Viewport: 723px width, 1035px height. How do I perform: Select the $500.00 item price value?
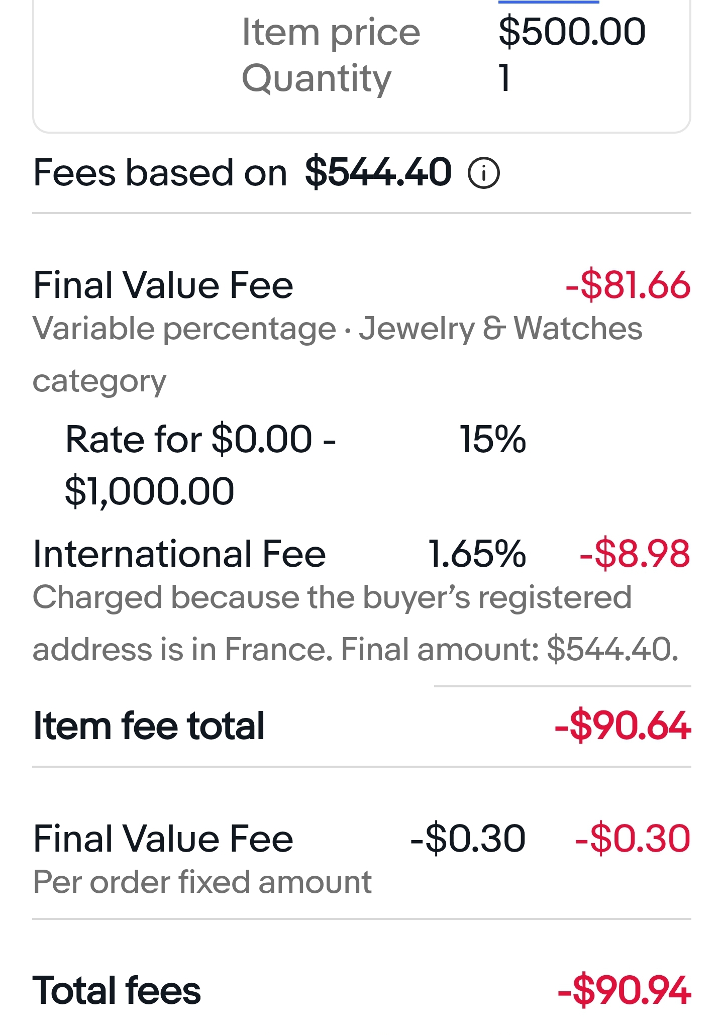(x=572, y=32)
